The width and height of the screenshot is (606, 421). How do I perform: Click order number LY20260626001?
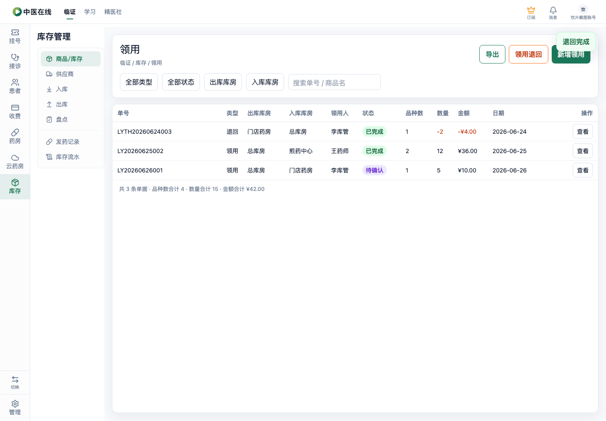tap(140, 170)
